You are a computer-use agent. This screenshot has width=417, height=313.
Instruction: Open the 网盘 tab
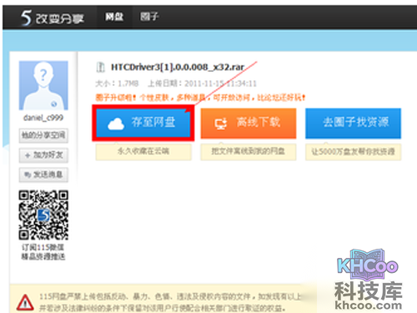[114, 17]
